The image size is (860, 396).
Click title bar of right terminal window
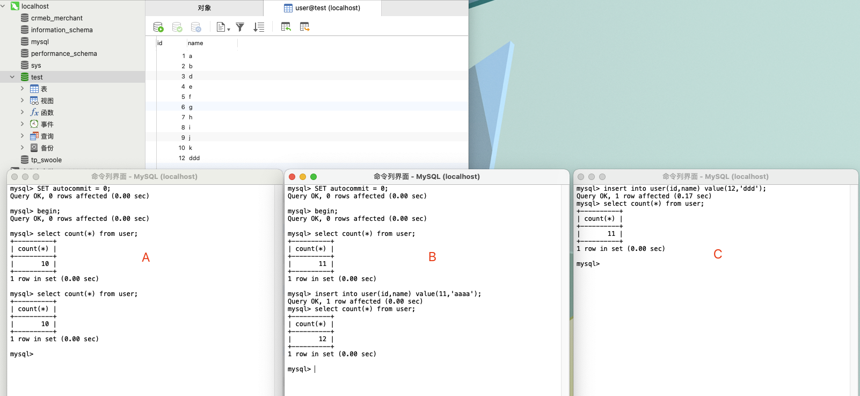(716, 176)
